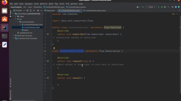Click the Flow.Publisher text in code
Screen dimensions: 181x101
pyautogui.click(x=113, y=27)
